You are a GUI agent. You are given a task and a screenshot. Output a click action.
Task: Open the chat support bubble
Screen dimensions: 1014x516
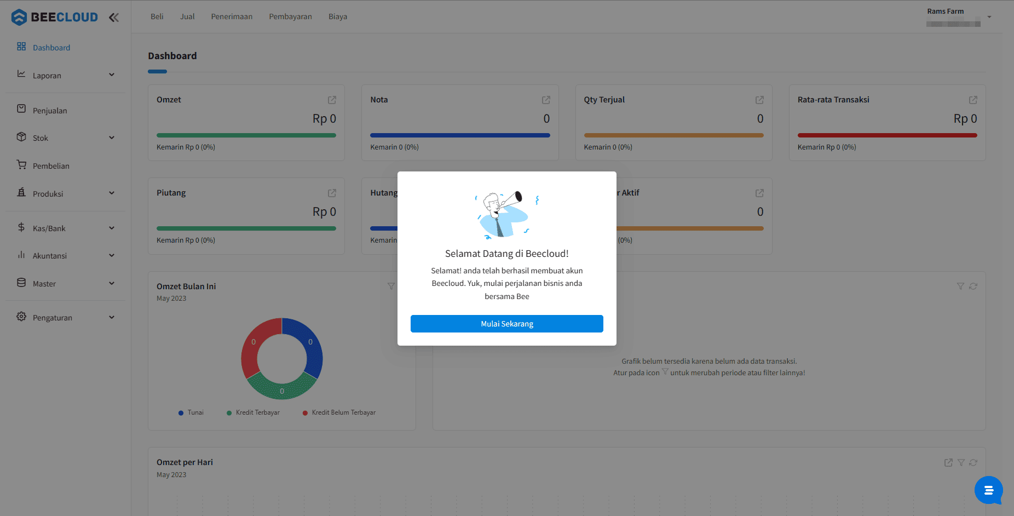coord(989,490)
